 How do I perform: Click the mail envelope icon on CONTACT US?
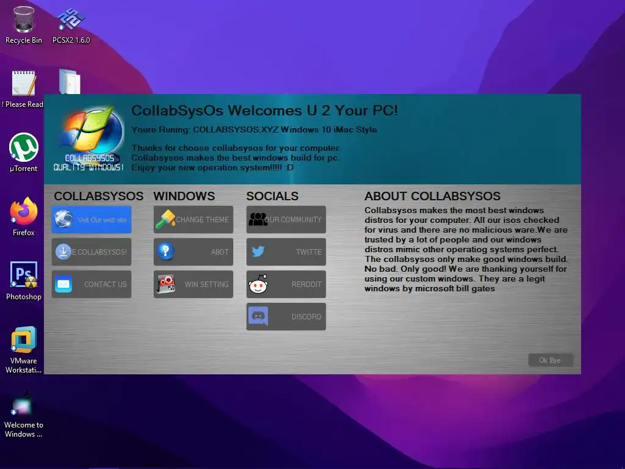[63, 284]
